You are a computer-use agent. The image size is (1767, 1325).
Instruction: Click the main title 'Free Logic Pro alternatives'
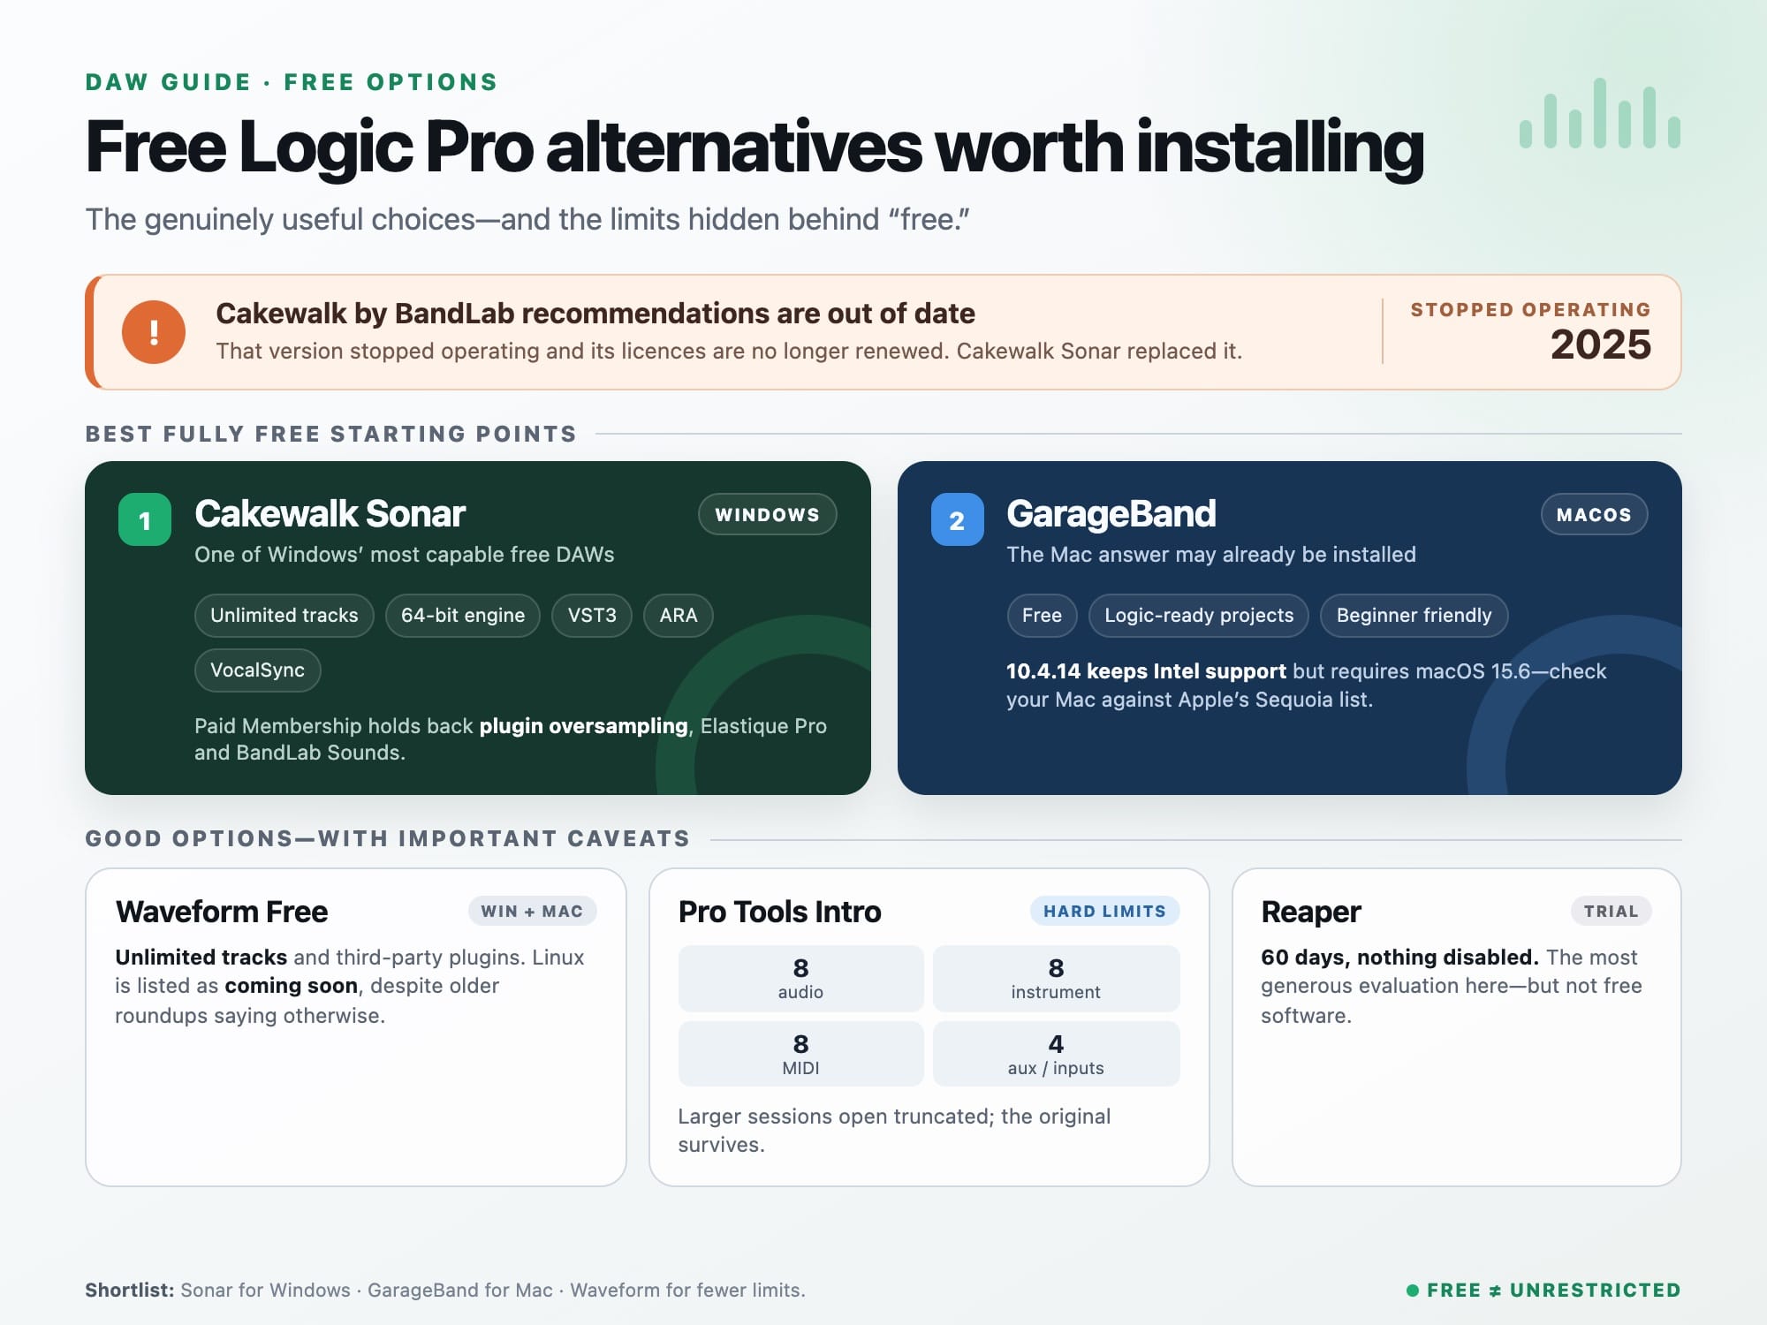[x=755, y=148]
